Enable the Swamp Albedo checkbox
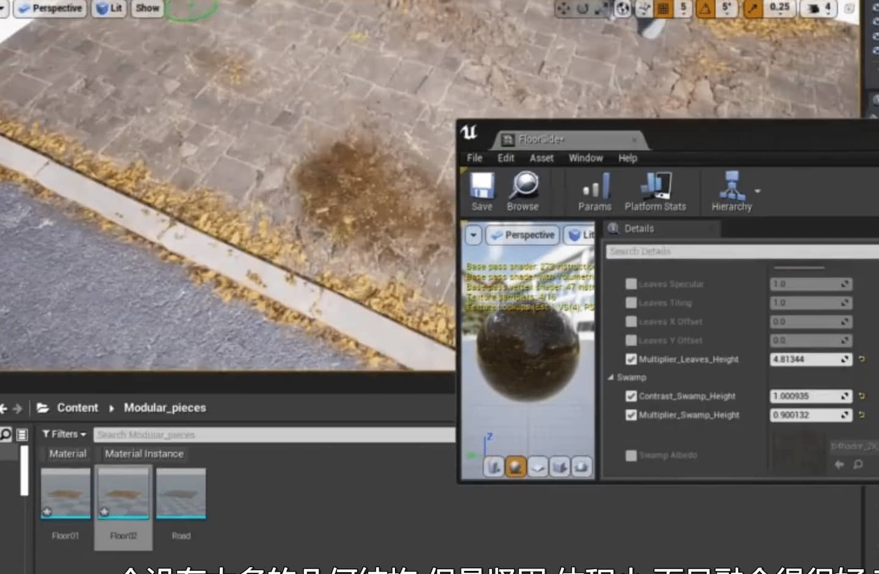This screenshot has height=574, width=879. pos(631,456)
